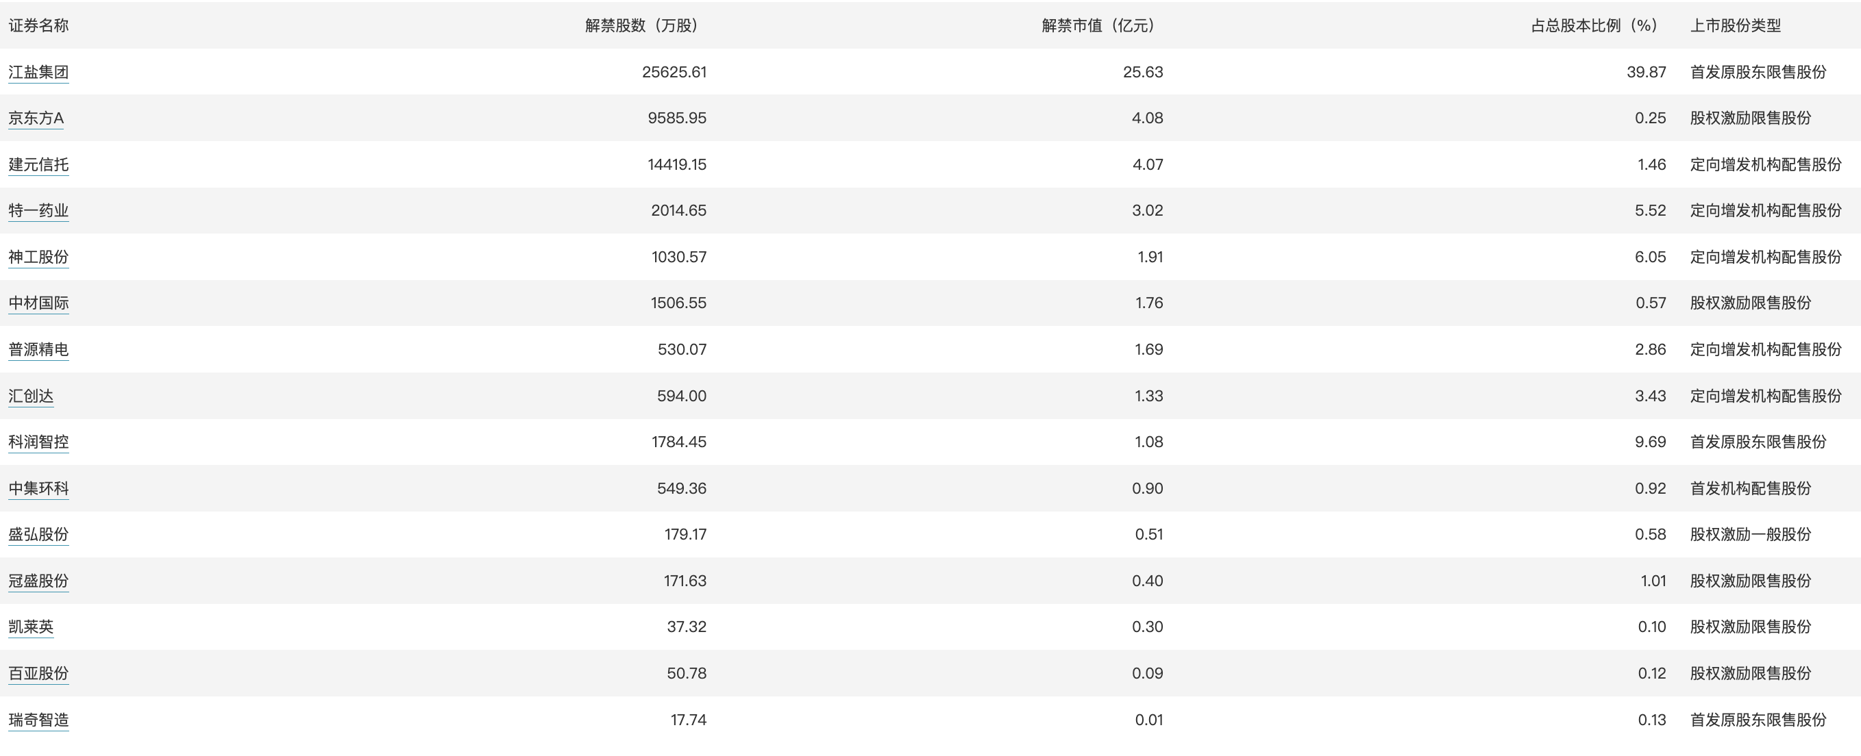
Task: Click the 证券名称 column header
Action: [38, 26]
